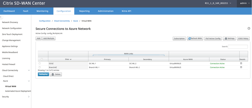Open Appliance Settings in the sidebar
The image size is (252, 108).
click(x=10, y=46)
